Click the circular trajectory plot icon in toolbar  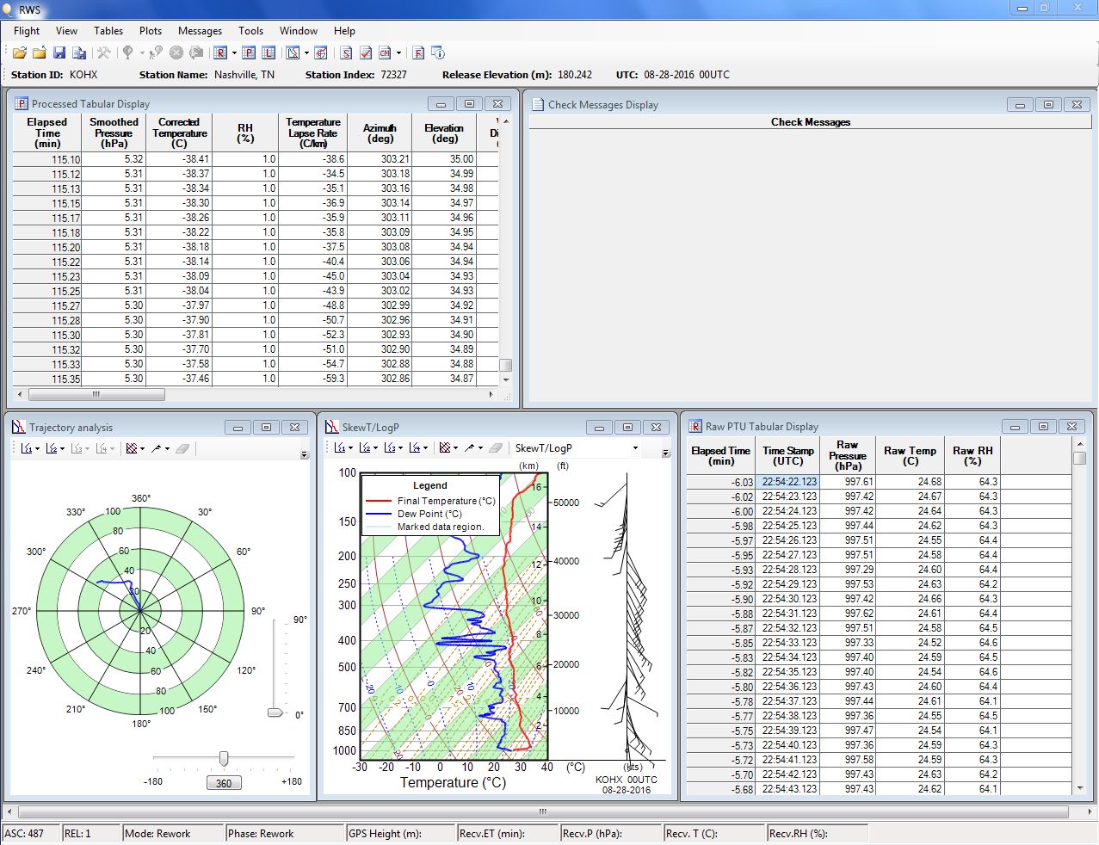click(320, 53)
